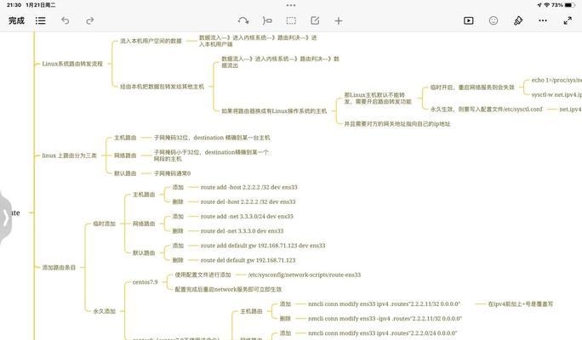Image resolution: width=582 pixels, height=340 pixels.
Task: Select 如果将路由器换成有Linux操作系统的主机 node
Action: click(274, 110)
